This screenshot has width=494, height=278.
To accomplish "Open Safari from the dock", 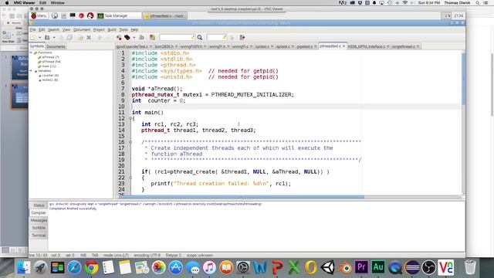I will 74,268.
